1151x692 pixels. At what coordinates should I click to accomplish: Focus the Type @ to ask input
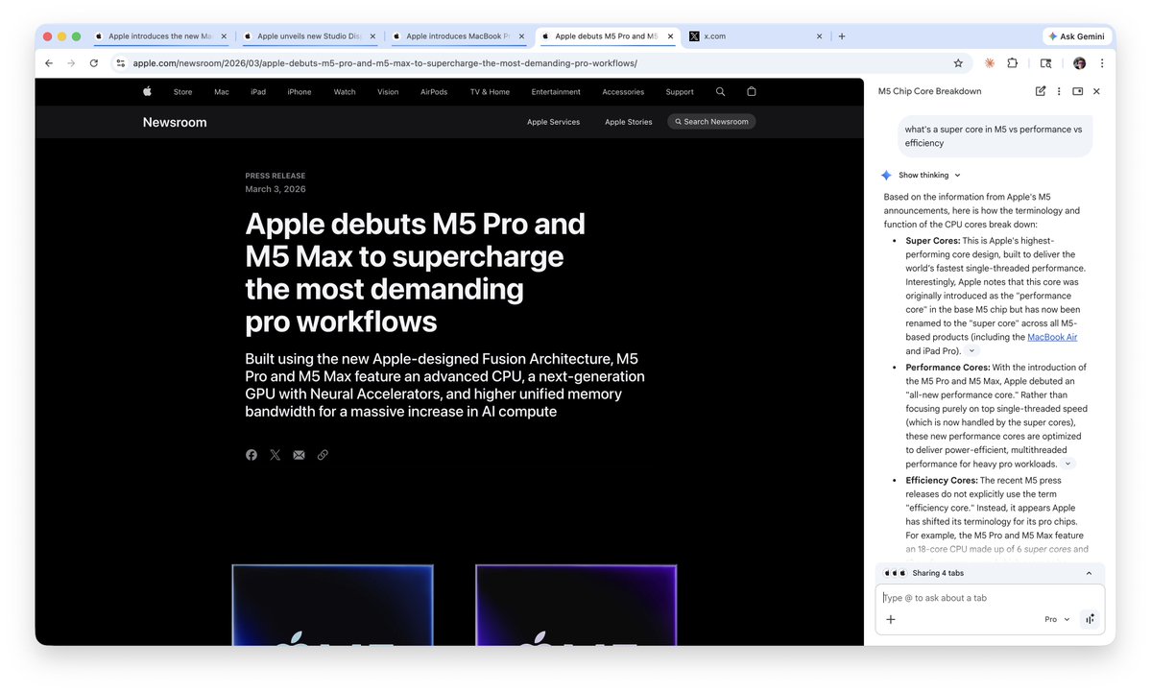tap(990, 598)
